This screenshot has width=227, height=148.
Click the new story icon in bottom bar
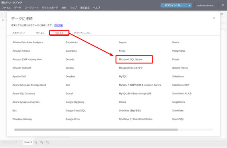(47, 142)
